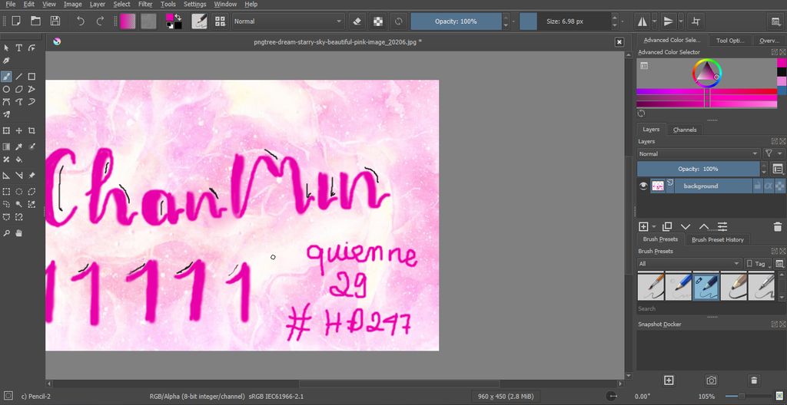This screenshot has width=787, height=405.
Task: Select the Freehand Brush tool
Action: [x=6, y=77]
